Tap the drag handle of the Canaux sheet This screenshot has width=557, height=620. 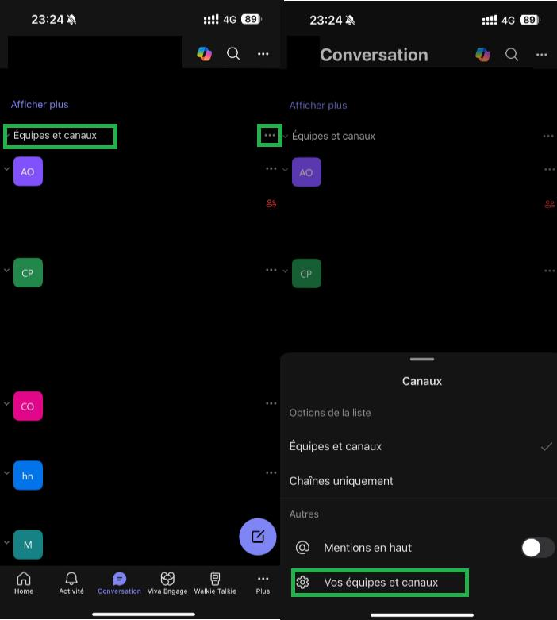(x=422, y=359)
